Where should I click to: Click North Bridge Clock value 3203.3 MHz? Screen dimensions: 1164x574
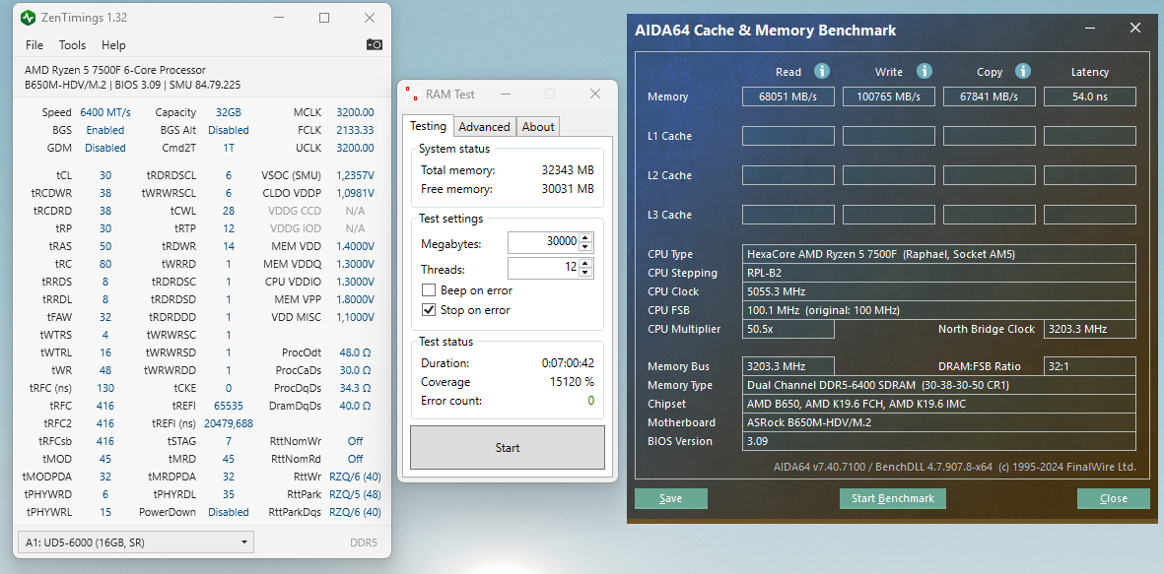point(1090,329)
